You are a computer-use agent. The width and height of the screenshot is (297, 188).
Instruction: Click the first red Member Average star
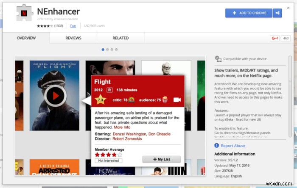click(97, 155)
